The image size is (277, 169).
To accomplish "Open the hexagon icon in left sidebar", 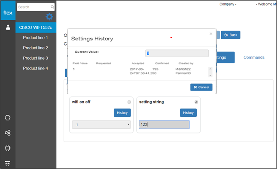I will pos(8,118).
